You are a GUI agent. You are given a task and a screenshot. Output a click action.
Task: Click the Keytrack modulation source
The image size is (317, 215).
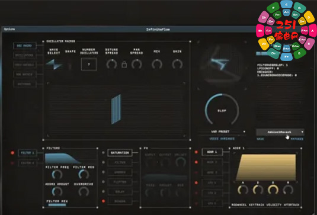point(257,205)
